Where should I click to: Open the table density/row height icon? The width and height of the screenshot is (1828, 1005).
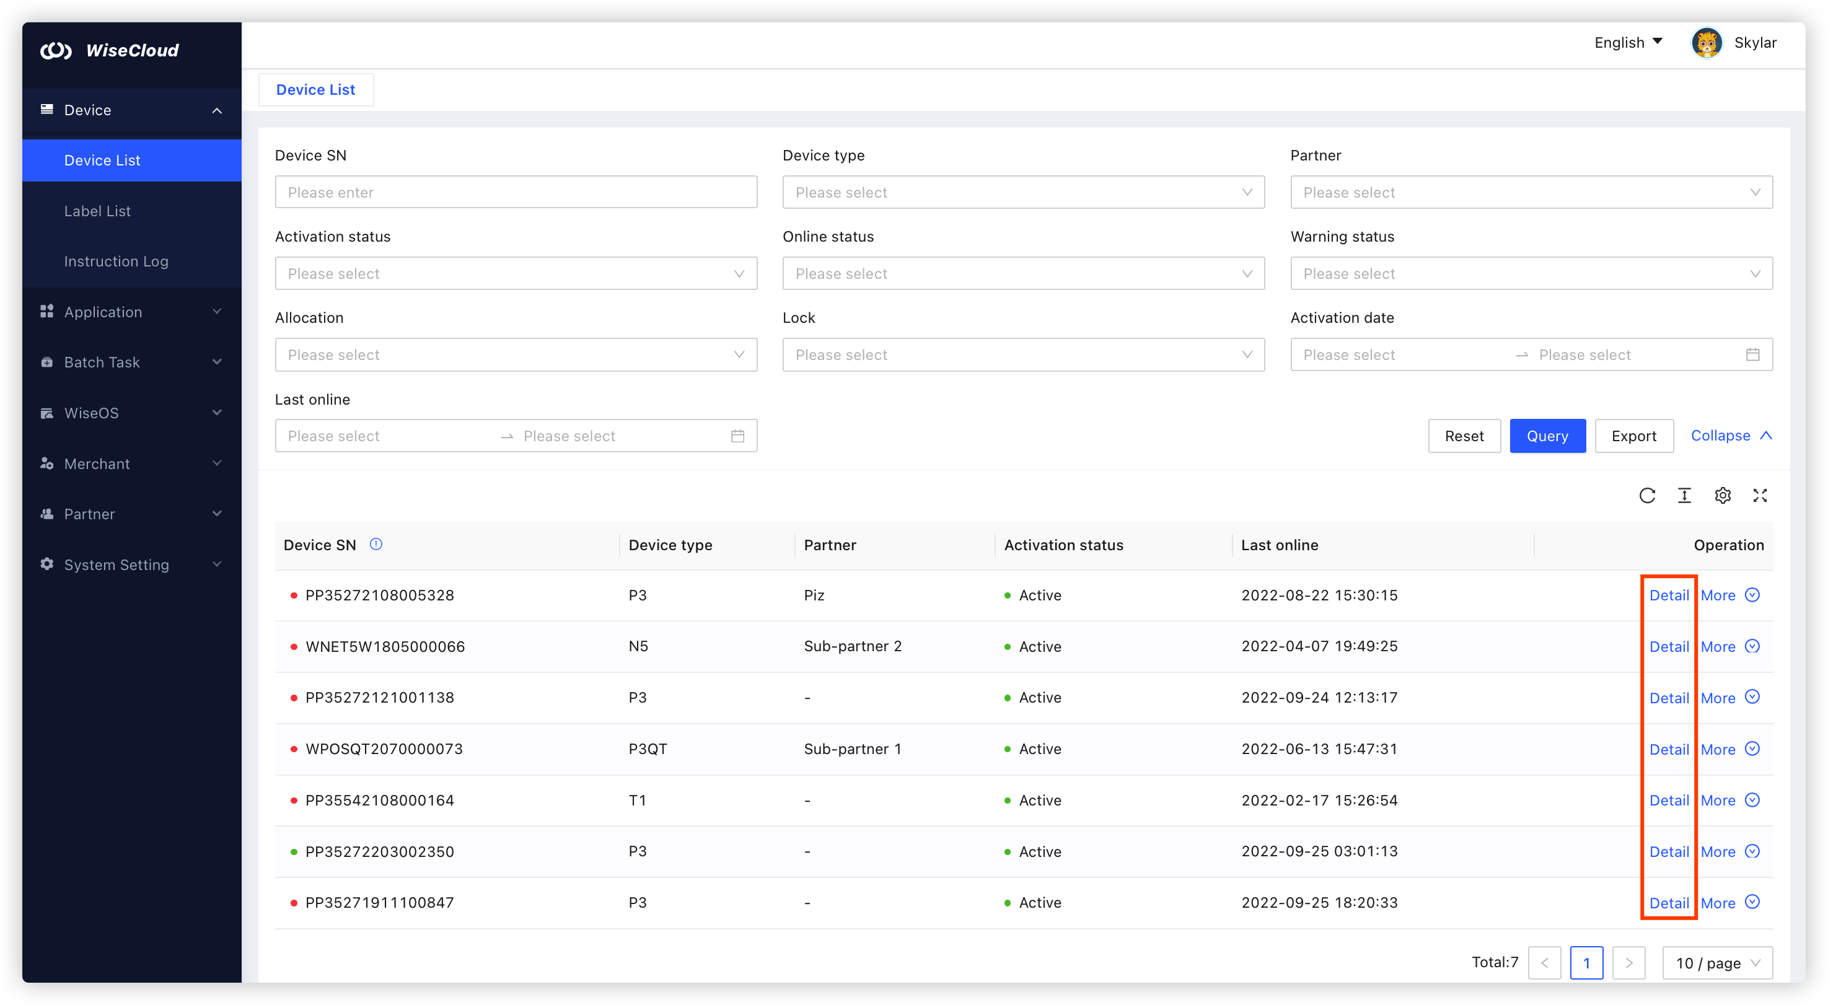point(1684,496)
